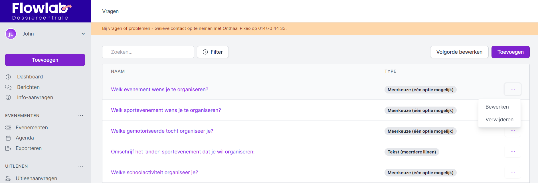Image resolution: width=538 pixels, height=183 pixels.
Task: Open actions menu for 'Welke schoolactiviteit' question
Action: pos(513,172)
